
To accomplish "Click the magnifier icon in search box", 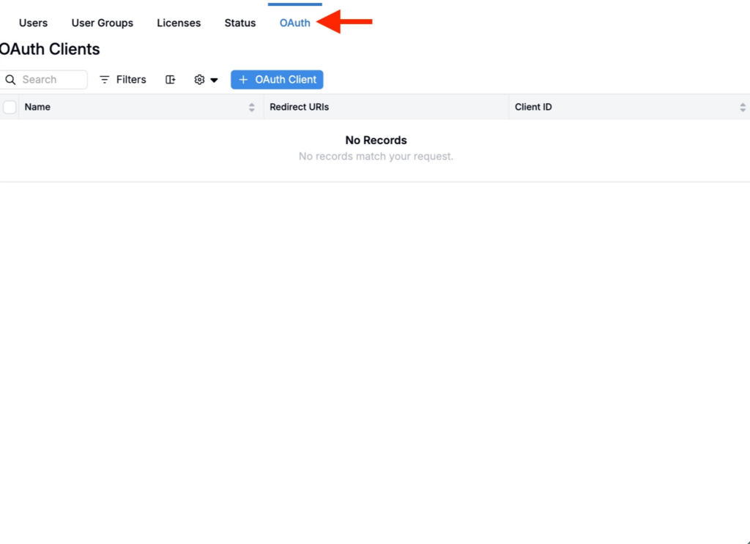I will (x=10, y=79).
